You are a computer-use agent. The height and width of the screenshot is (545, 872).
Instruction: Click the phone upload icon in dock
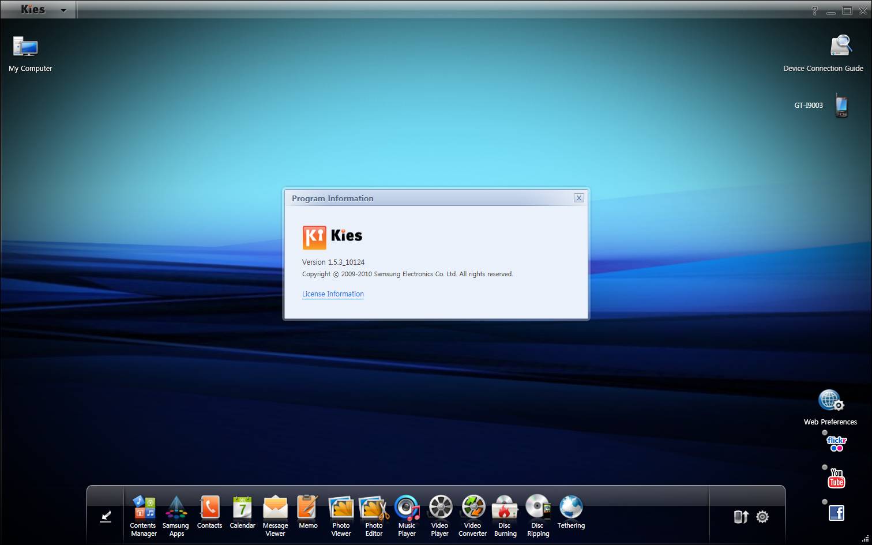tap(741, 517)
